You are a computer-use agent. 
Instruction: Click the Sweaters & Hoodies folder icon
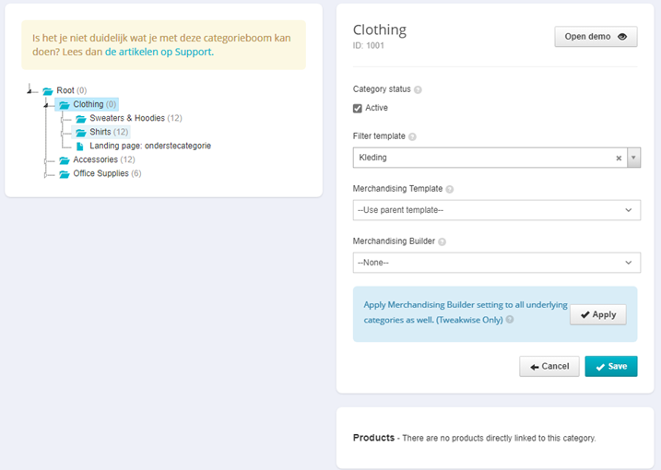pos(80,119)
